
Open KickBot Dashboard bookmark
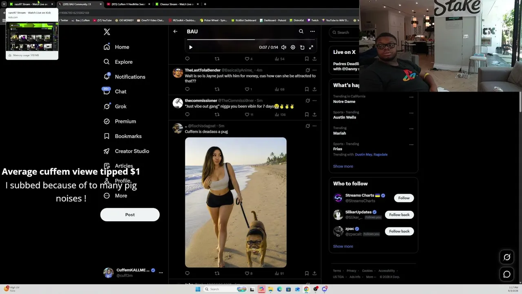point(243,20)
